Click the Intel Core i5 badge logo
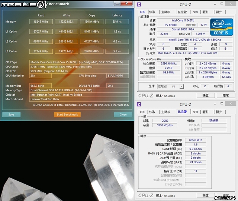This screenshot has height=201, width=238. pyautogui.click(x=222, y=27)
